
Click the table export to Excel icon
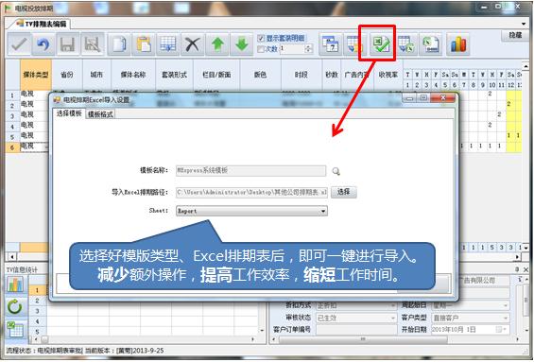[406, 44]
